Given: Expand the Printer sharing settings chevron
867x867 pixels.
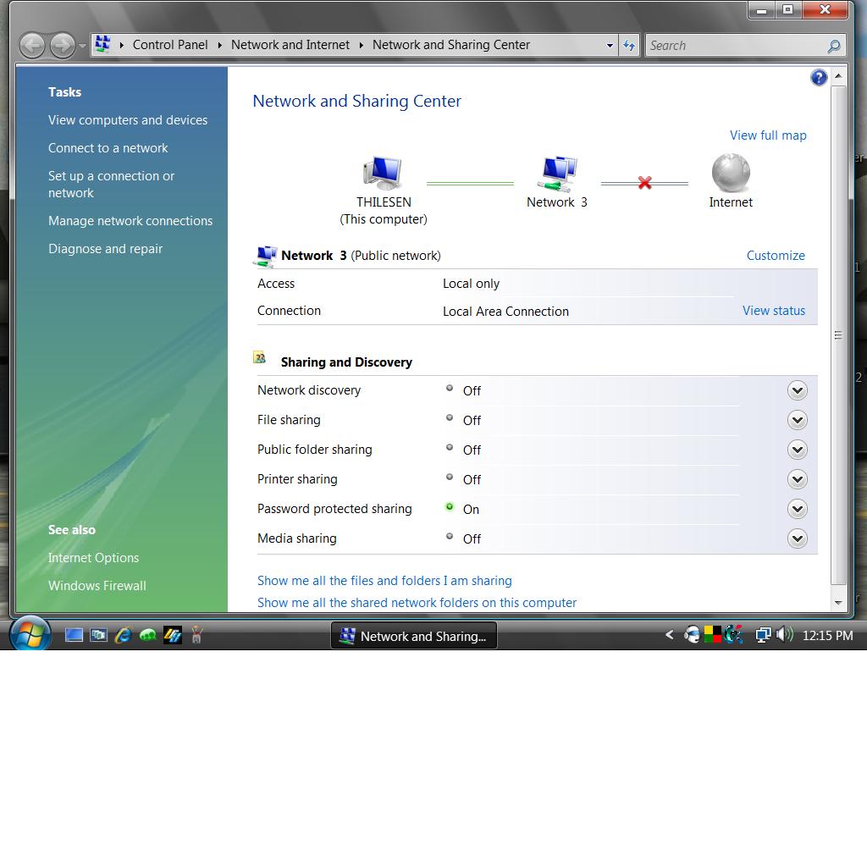Looking at the screenshot, I should point(797,479).
